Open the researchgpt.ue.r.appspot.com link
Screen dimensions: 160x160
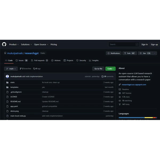coord(134,85)
